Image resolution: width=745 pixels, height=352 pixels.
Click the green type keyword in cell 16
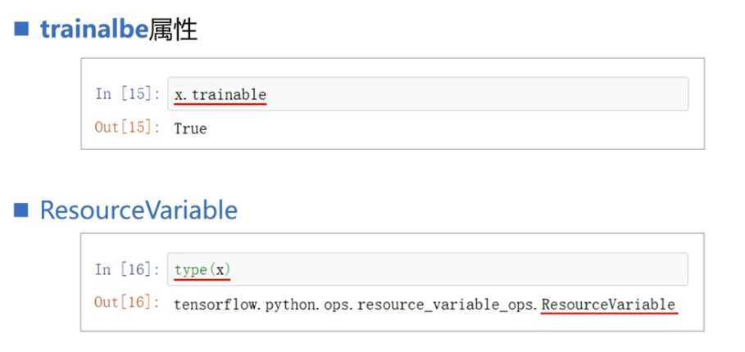click(190, 271)
